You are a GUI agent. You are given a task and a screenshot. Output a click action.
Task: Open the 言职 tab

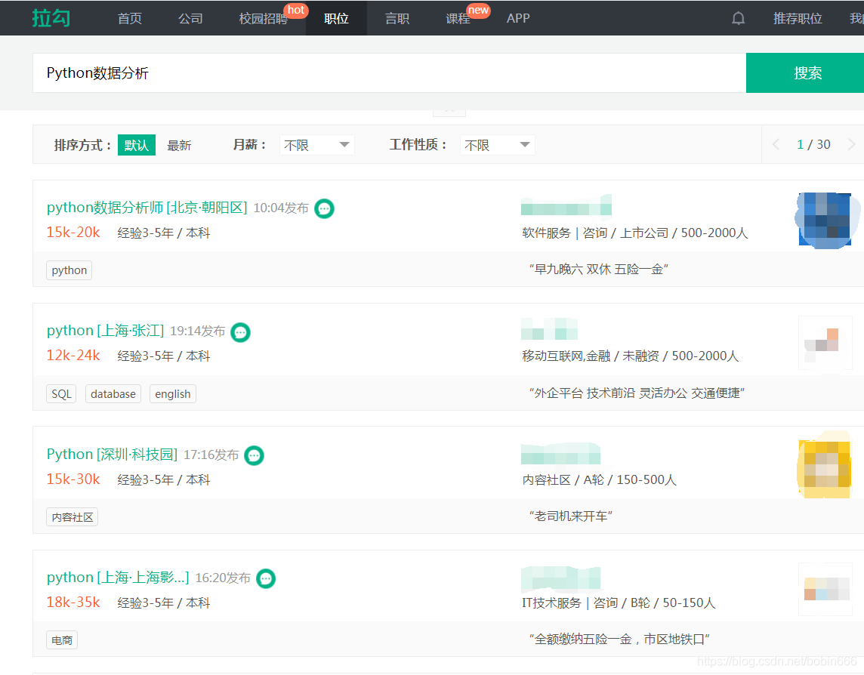pos(397,18)
